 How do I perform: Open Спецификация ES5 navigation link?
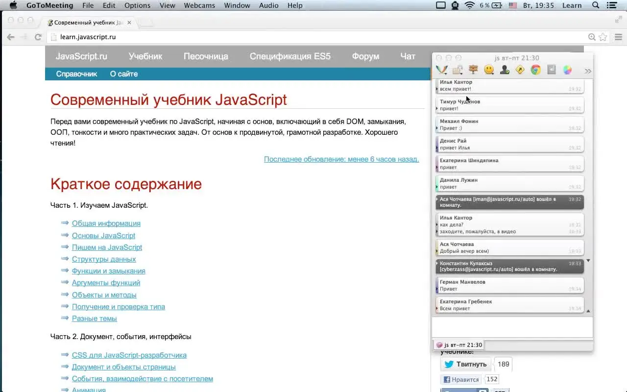(290, 56)
